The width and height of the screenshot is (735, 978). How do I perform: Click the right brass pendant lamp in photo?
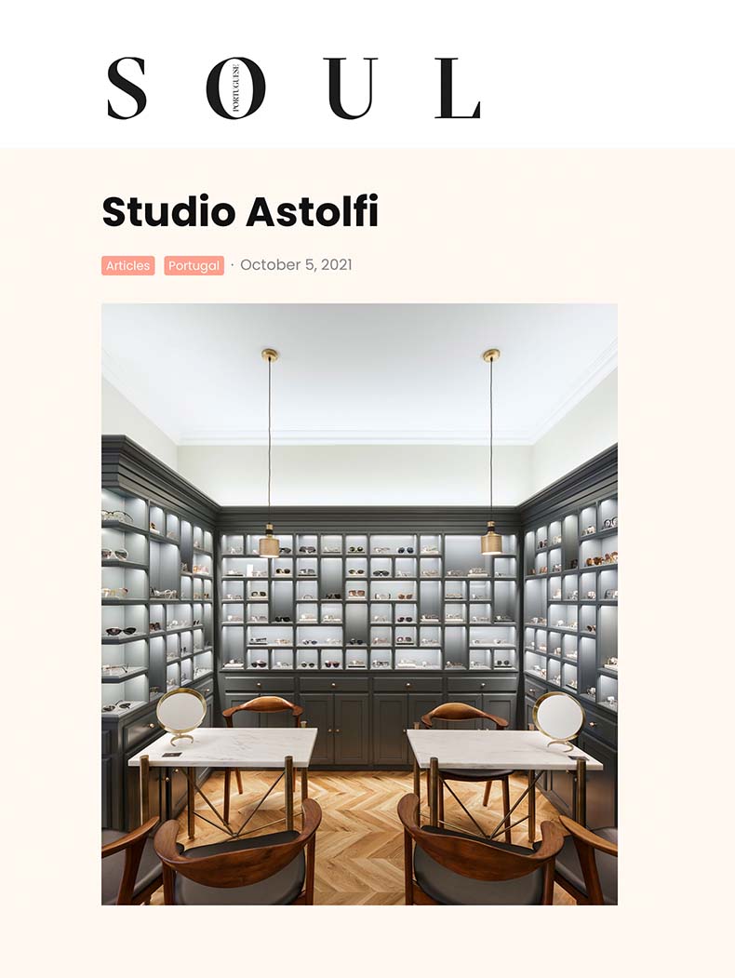491,538
